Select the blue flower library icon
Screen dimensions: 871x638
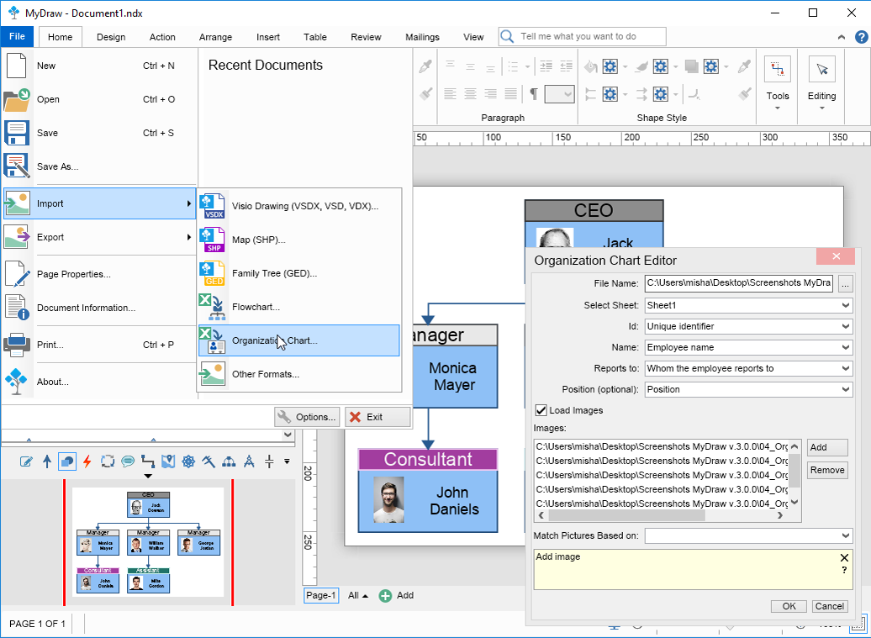click(188, 461)
